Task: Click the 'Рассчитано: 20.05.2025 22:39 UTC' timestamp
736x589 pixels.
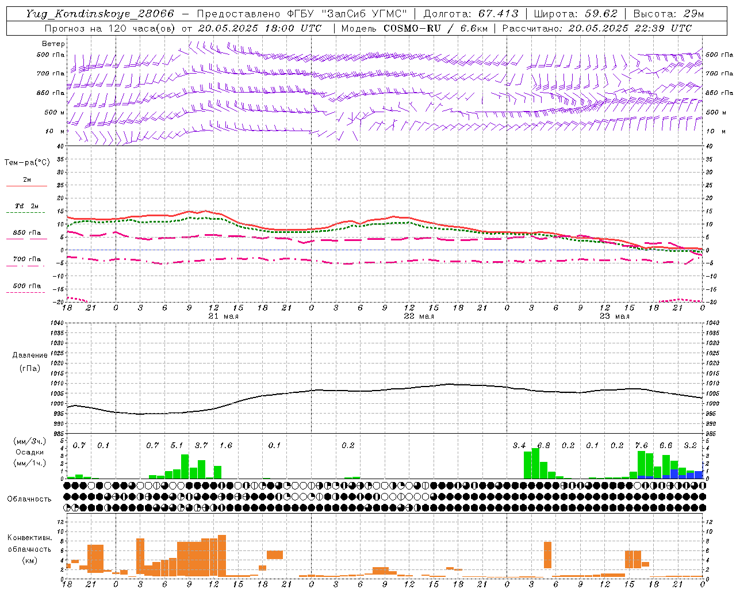Action: (x=597, y=28)
